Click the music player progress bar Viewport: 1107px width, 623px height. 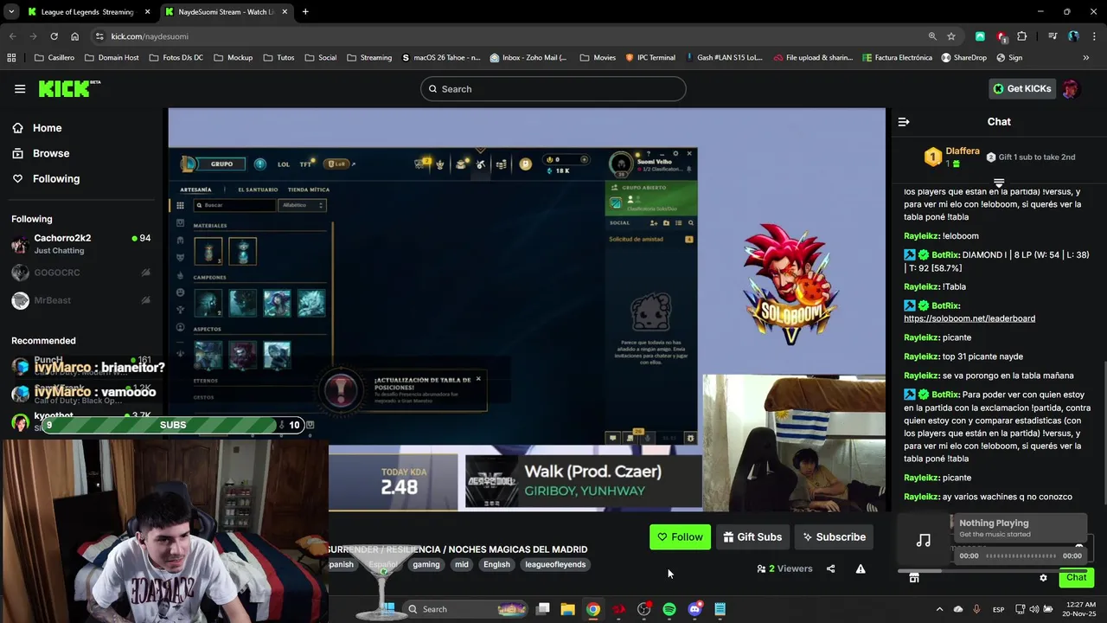pyautogui.click(x=1021, y=556)
